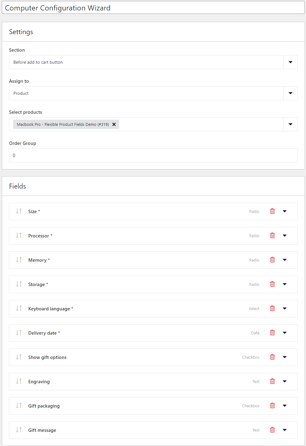The height and width of the screenshot is (446, 306).
Task: Expand the Size field settings
Action: (x=285, y=211)
